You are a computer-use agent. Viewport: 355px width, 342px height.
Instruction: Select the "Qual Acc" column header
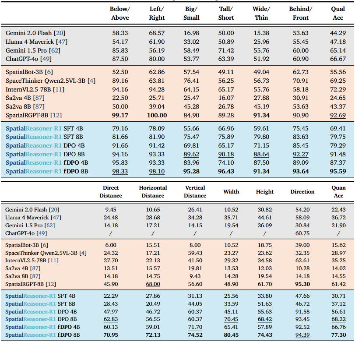pyautogui.click(x=338, y=13)
